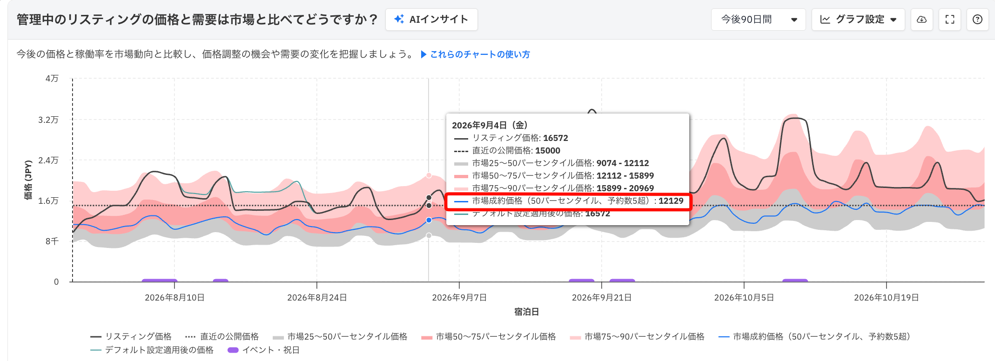
Task: Open the 今後90日間 period dropdown
Action: [758, 20]
